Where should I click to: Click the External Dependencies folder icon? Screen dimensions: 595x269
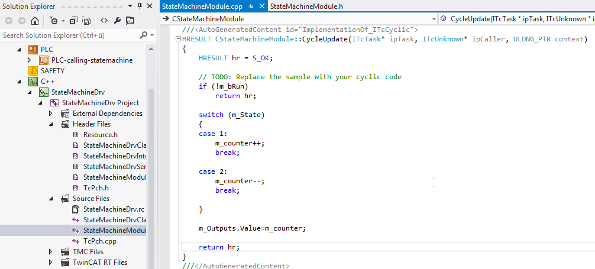tap(65, 114)
